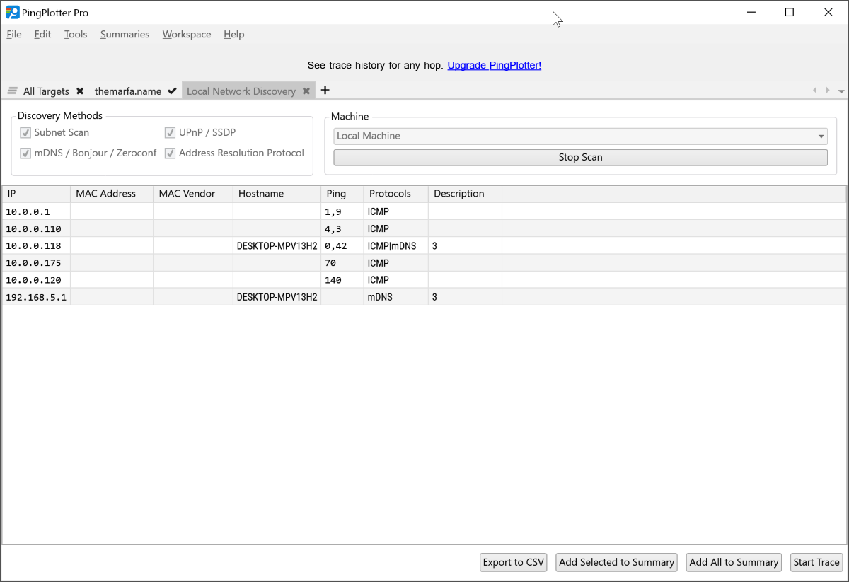
Task: Sort by the Description column header
Action: (465, 194)
